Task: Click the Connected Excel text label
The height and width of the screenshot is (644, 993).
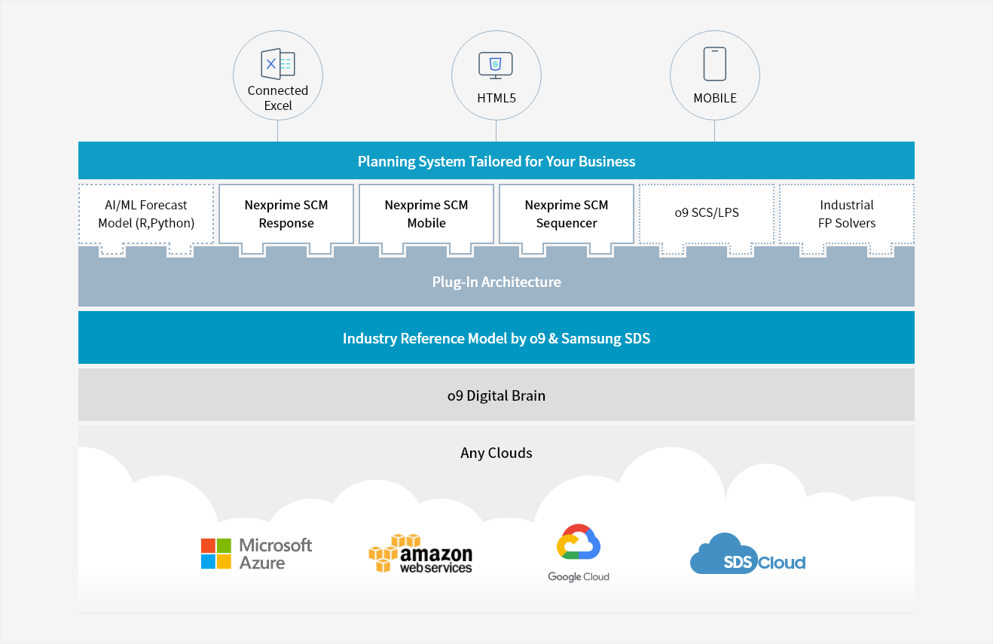Action: pyautogui.click(x=278, y=98)
